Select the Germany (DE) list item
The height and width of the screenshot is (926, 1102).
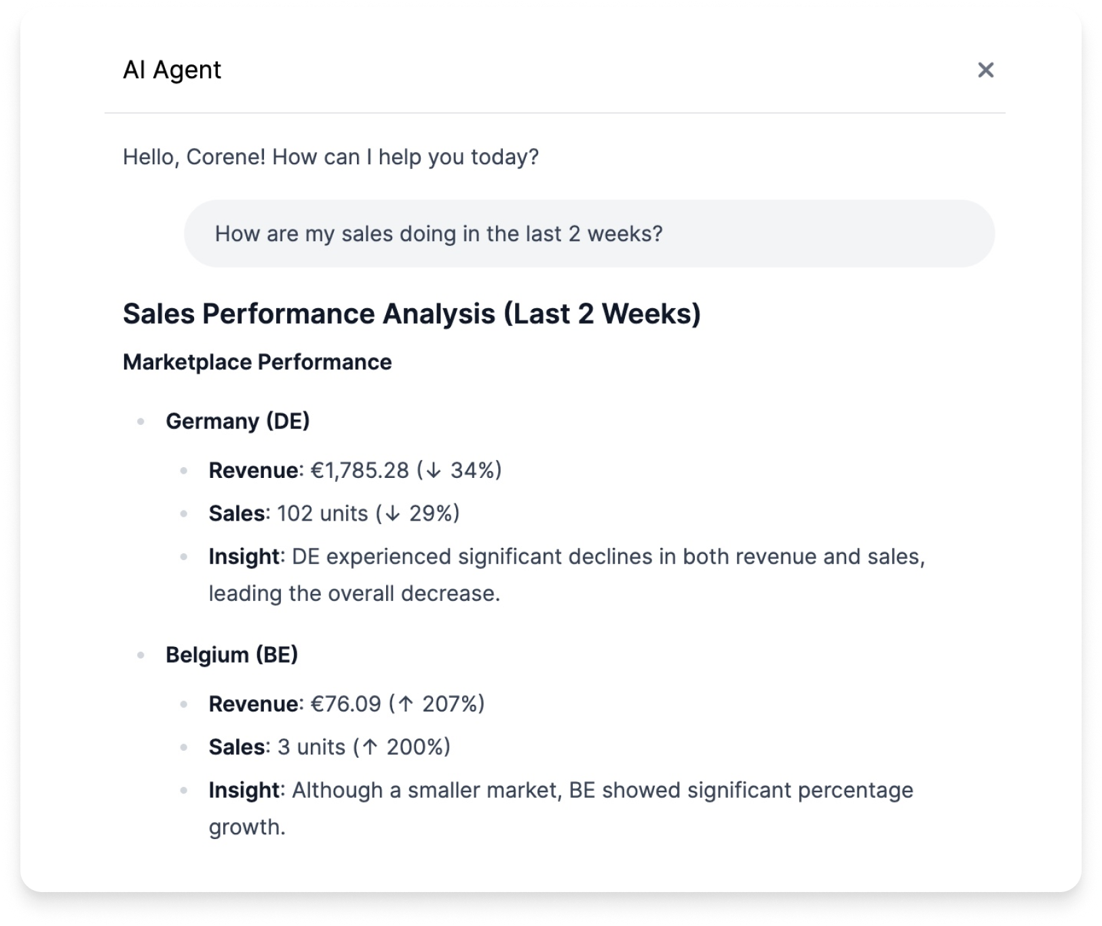click(237, 421)
